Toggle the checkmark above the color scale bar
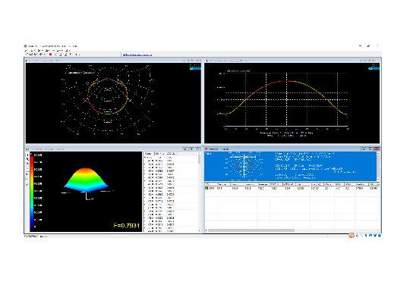Viewport: 410px width, 288px height. click(x=31, y=154)
